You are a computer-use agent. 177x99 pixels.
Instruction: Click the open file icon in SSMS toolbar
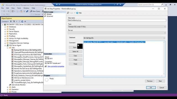[x=21, y=11]
